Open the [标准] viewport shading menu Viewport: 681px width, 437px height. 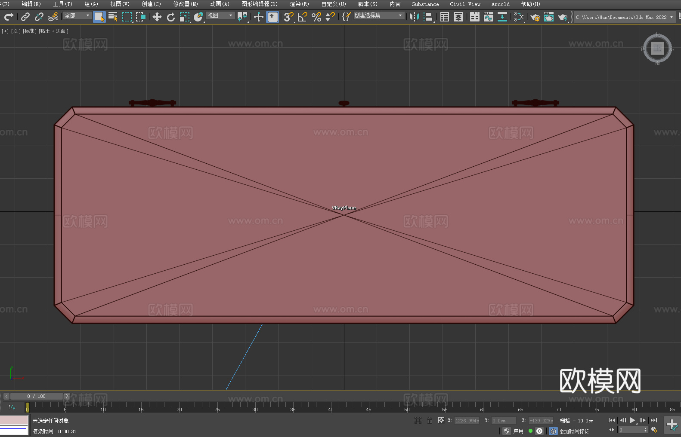pos(30,31)
